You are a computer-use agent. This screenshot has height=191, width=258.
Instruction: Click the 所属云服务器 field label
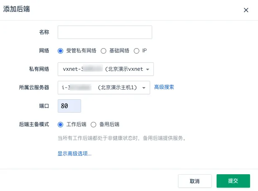coord(34,88)
